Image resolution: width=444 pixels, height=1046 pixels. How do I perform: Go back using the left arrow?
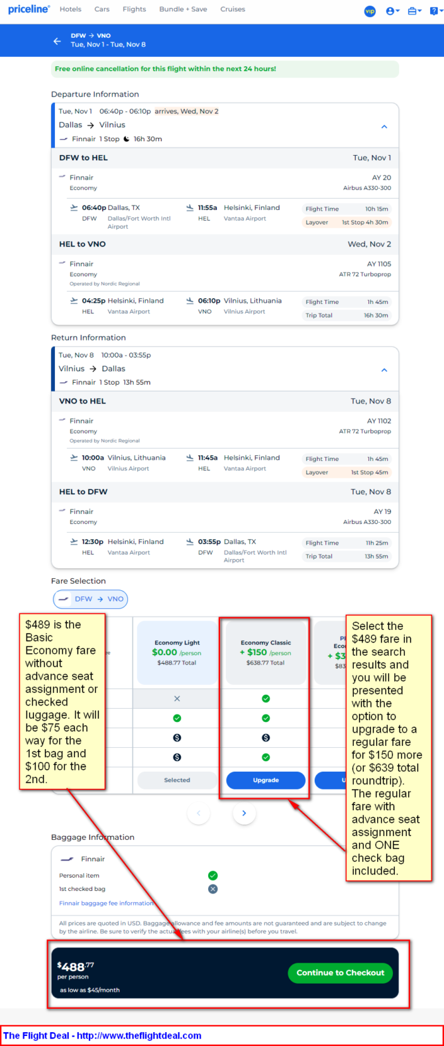pyautogui.click(x=57, y=40)
